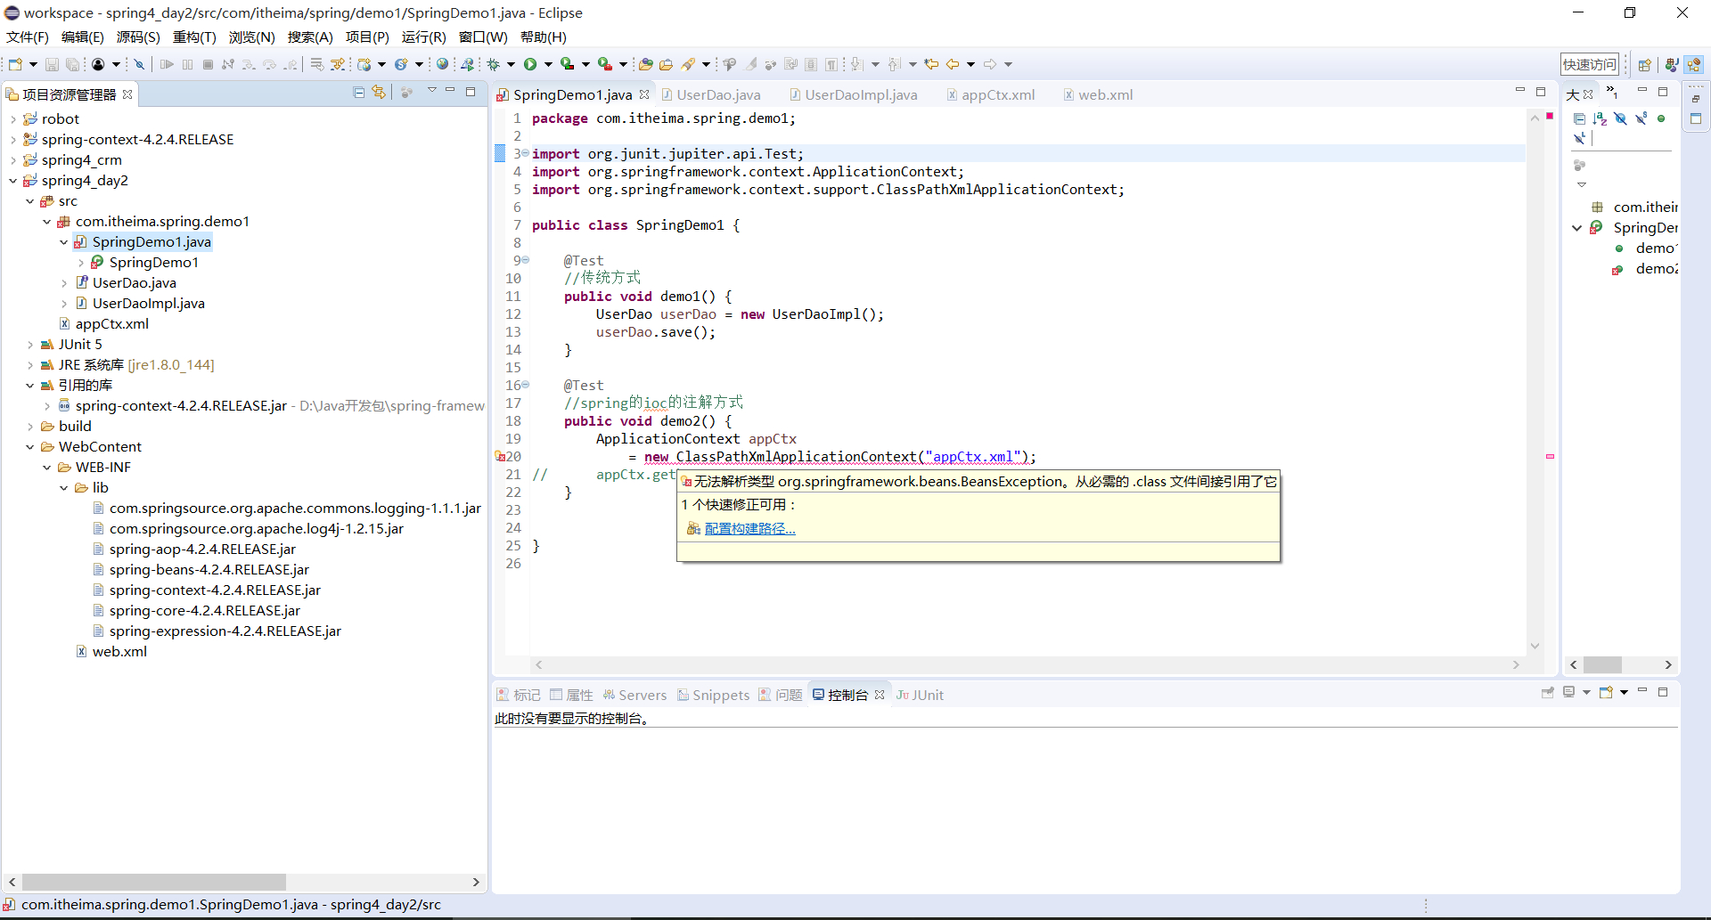This screenshot has width=1711, height=920.
Task: Click the Display Selected Console icon
Action: pos(1569,692)
